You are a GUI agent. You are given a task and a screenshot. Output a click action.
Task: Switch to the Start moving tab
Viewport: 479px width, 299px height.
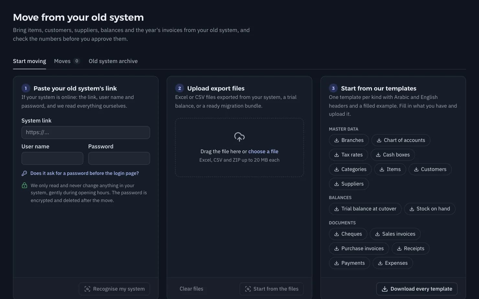coord(29,61)
